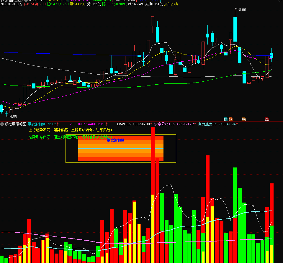Viewport: 283px width, 263px height.
Task: Click the turnover amount 额9.65亿
Action: (x=94, y=4)
